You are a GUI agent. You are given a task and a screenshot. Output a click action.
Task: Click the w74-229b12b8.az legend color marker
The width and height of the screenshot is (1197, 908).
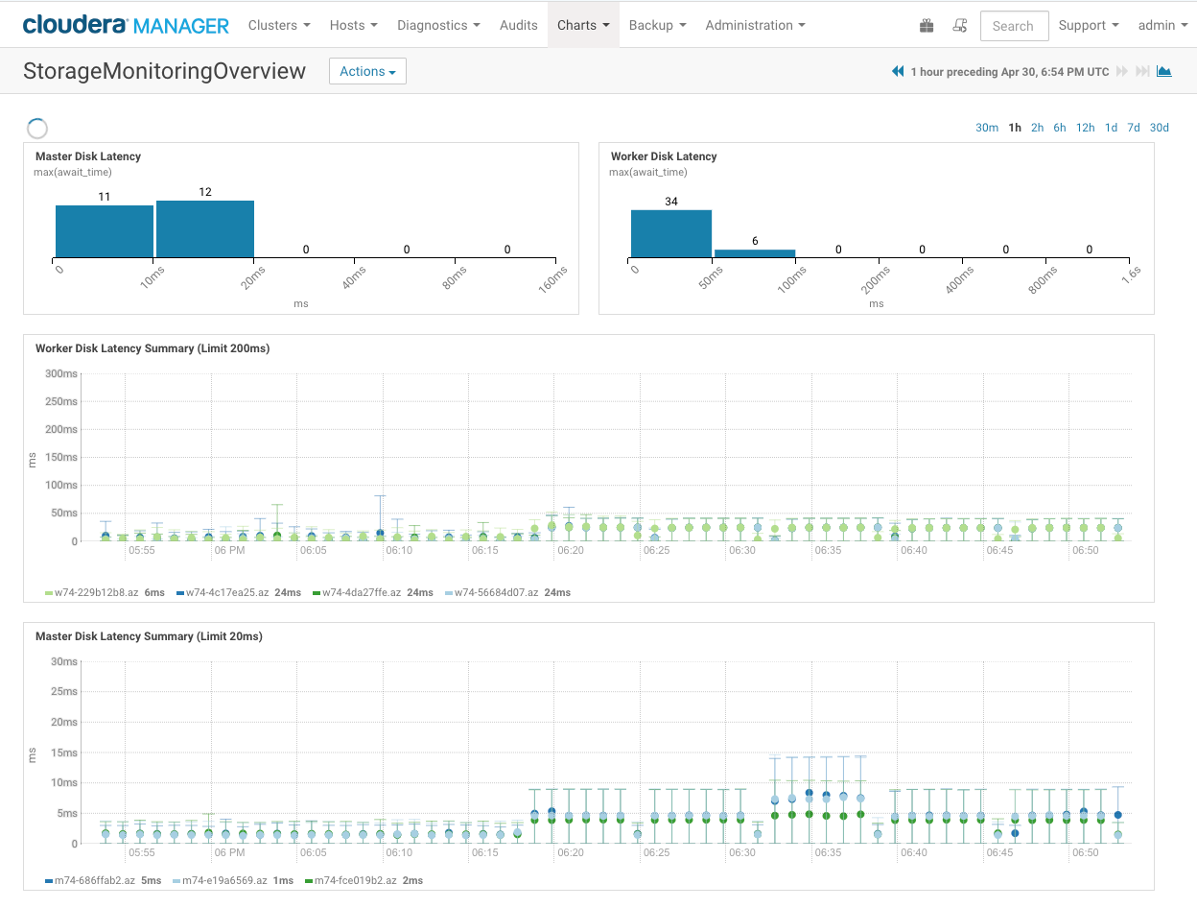49,593
